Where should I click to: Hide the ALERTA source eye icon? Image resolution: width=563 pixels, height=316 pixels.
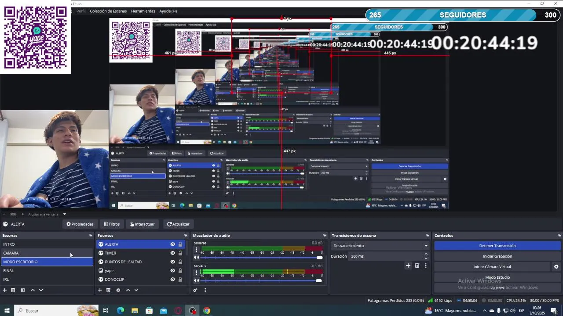click(172, 244)
